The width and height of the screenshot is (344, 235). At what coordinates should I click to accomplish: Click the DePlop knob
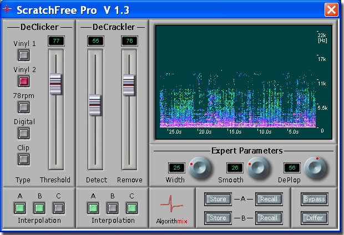[315, 167]
